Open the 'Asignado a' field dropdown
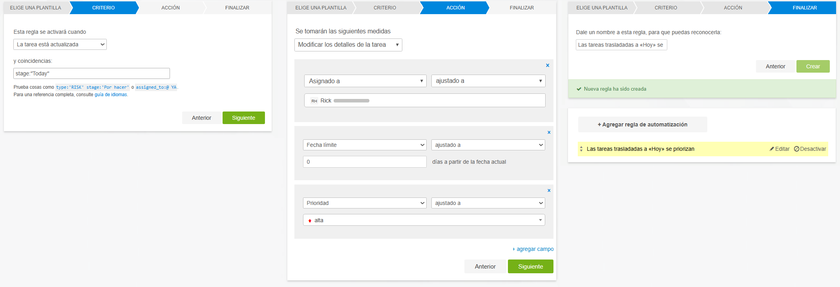 pyautogui.click(x=365, y=81)
